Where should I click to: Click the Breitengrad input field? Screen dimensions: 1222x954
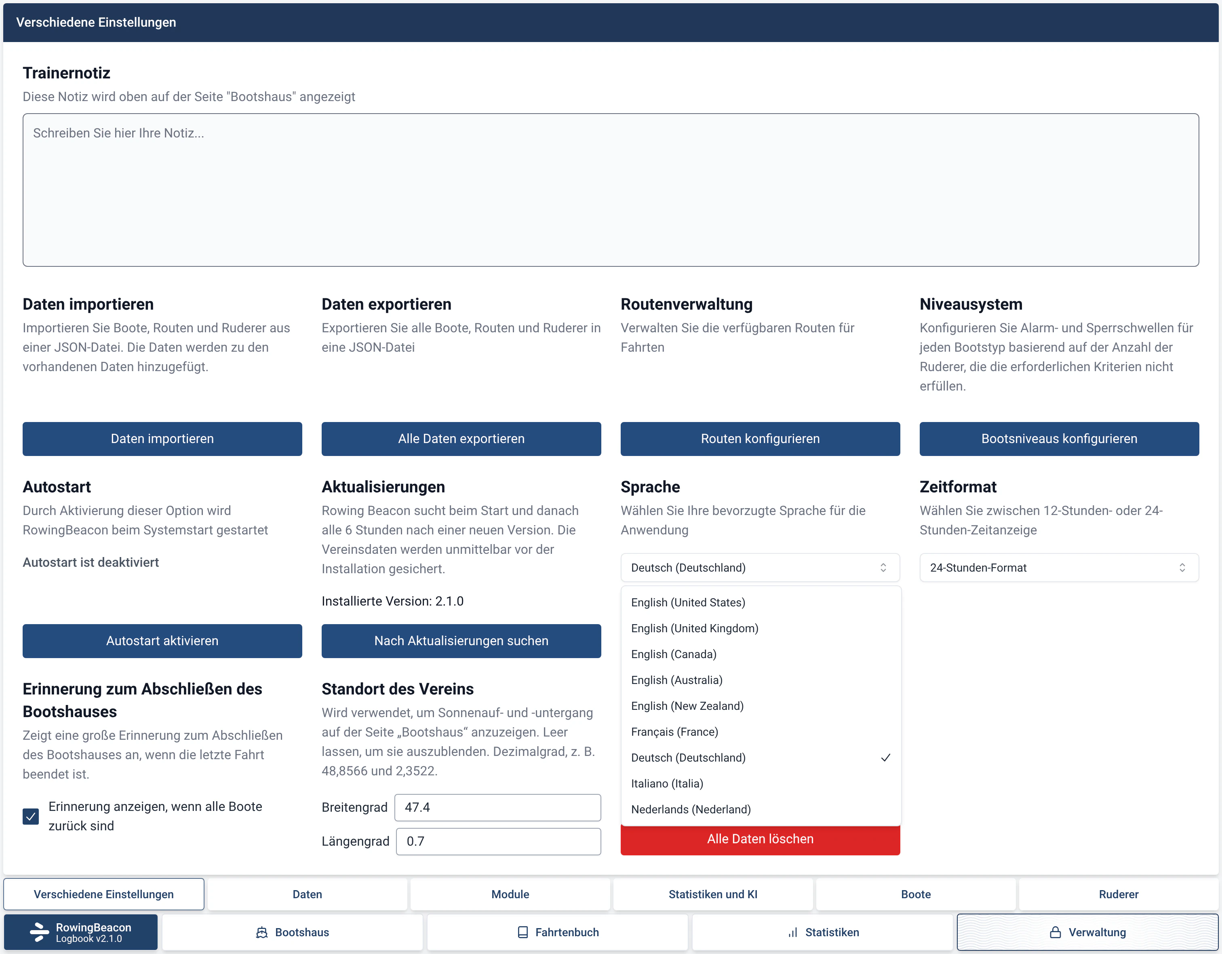pos(497,807)
